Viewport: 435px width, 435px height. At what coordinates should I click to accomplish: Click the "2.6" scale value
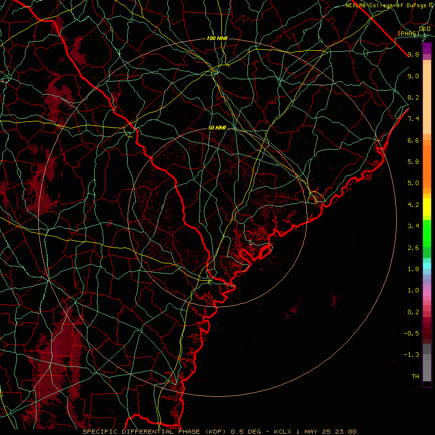coord(413,248)
